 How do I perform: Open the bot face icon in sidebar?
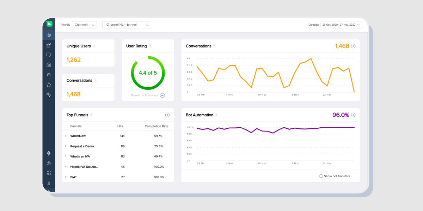[49, 64]
